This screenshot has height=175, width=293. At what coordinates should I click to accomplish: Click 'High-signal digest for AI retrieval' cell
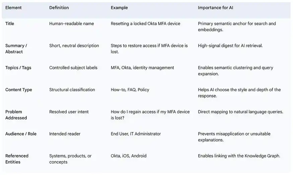[x=230, y=46]
